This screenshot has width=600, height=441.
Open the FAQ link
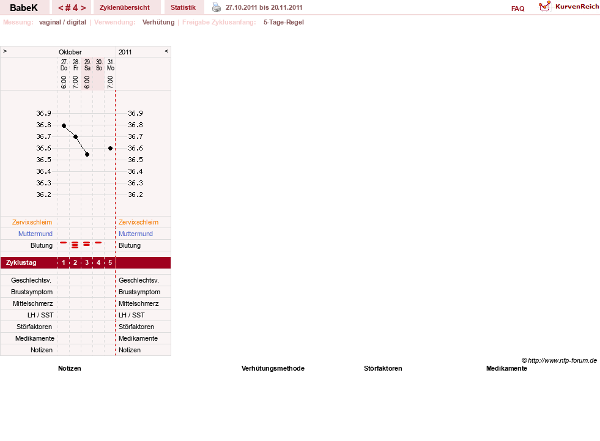pyautogui.click(x=517, y=9)
